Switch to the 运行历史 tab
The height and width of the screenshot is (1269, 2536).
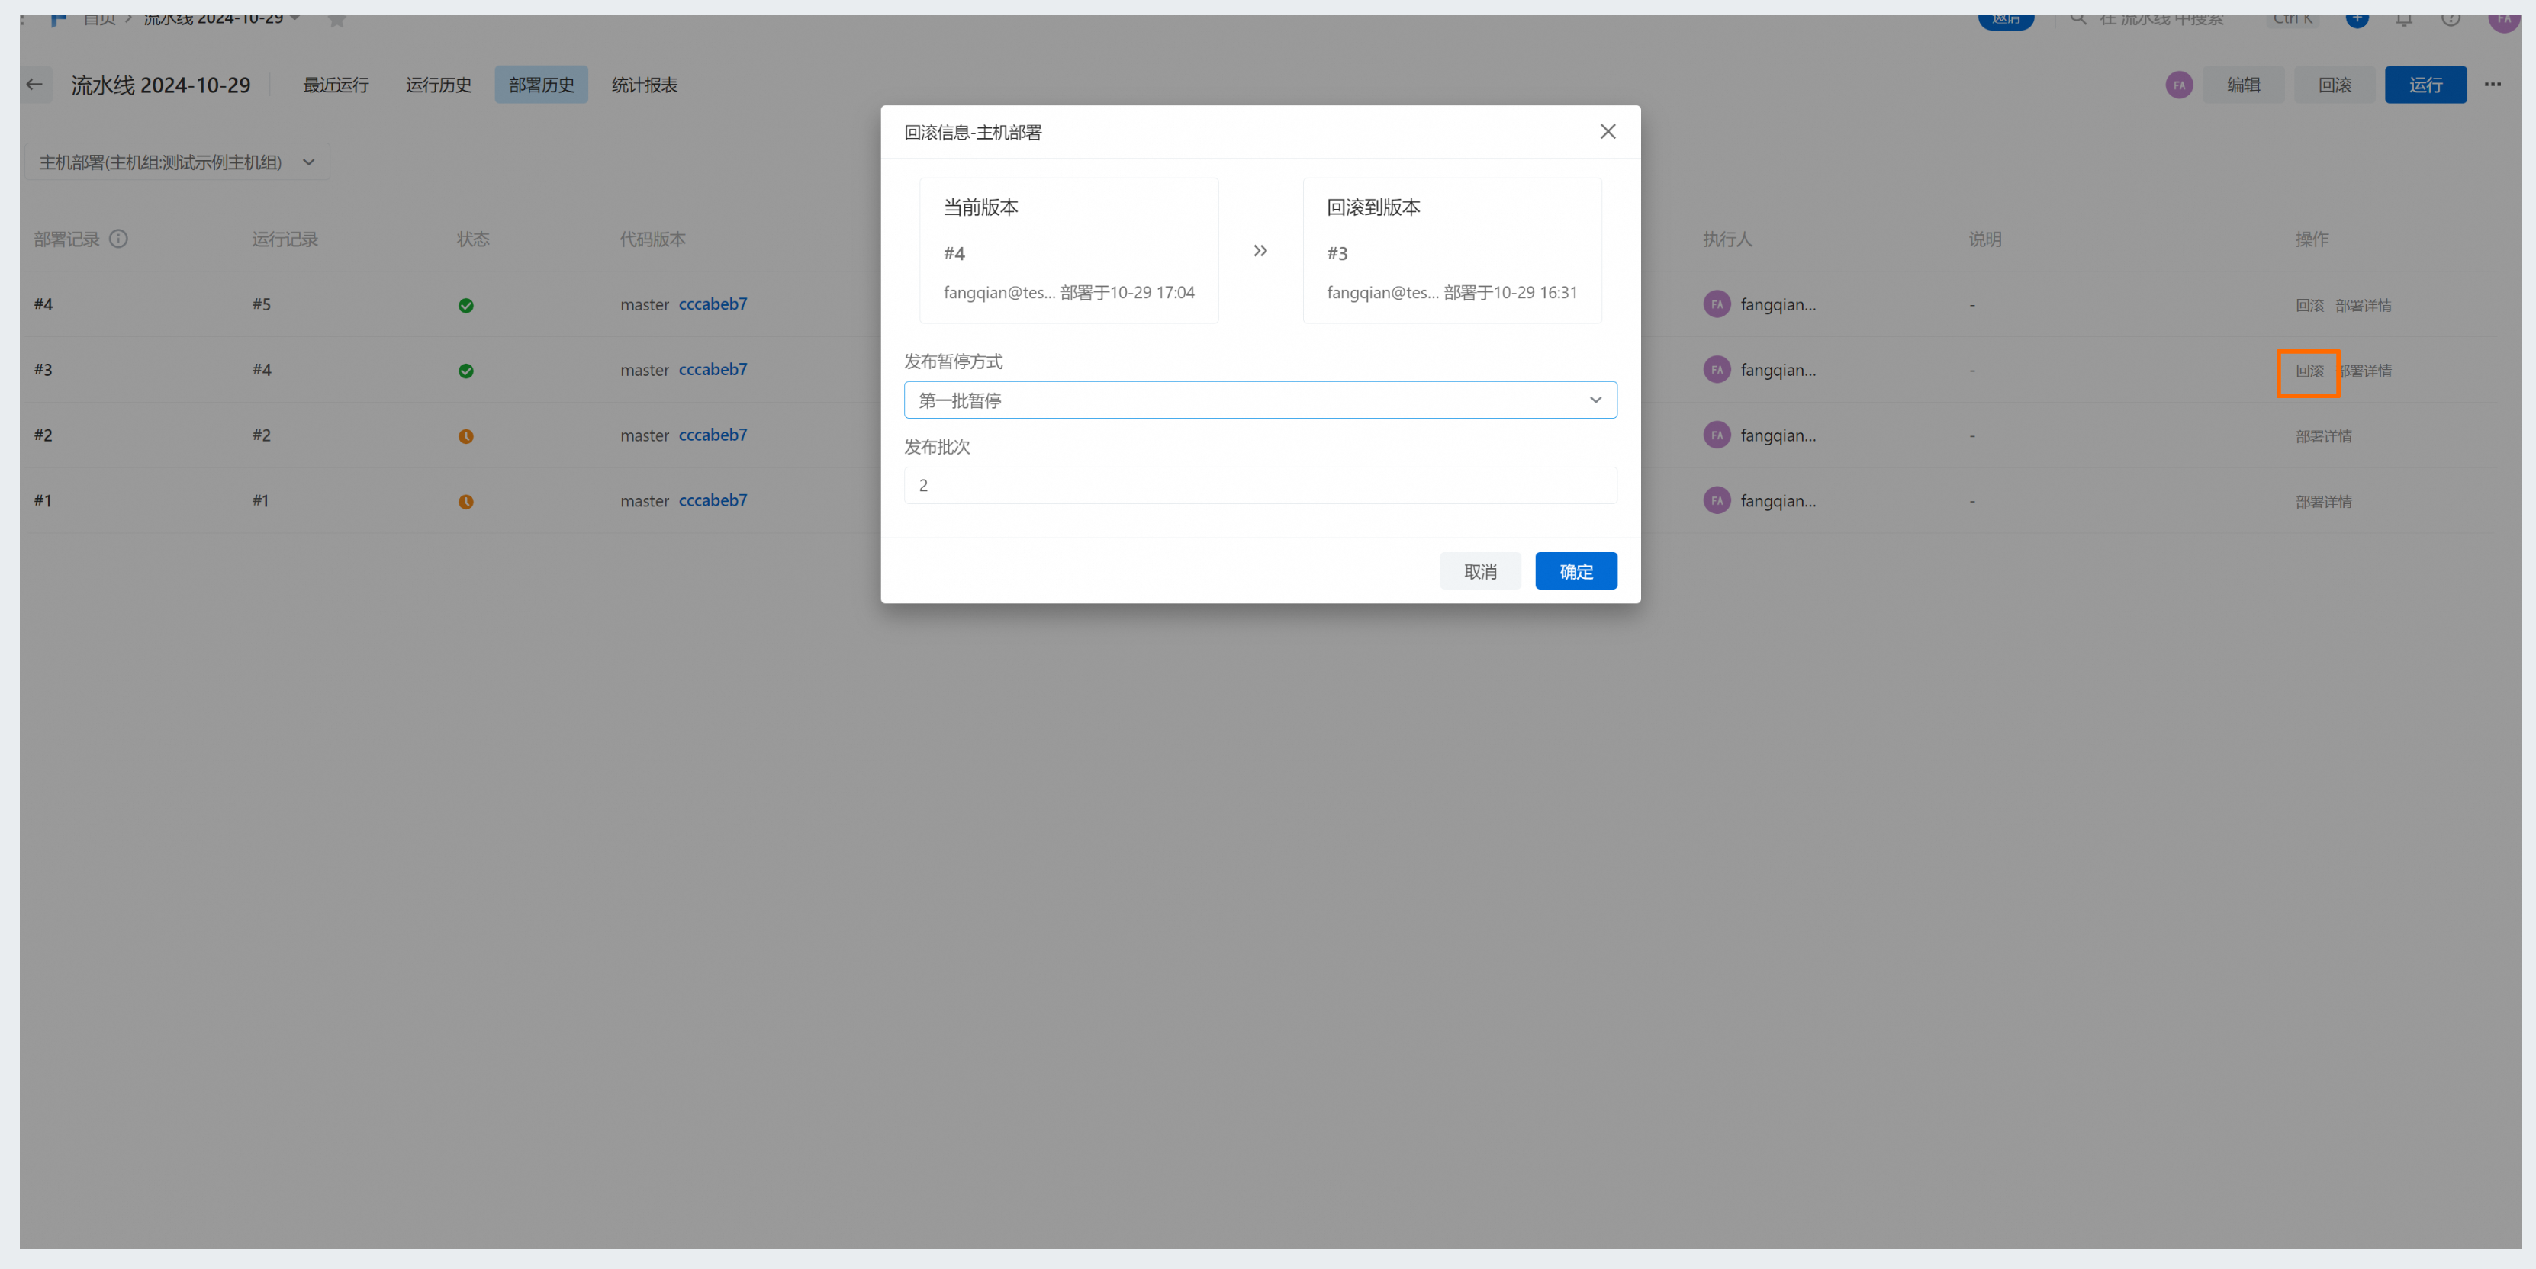(x=438, y=85)
